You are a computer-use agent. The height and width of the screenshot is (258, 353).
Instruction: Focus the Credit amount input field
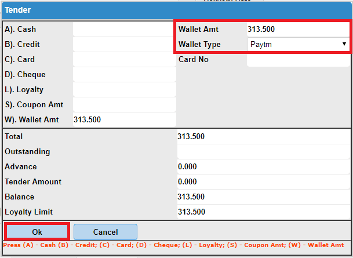click(124, 44)
